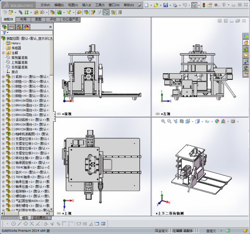Click the Print icon
The width and height of the screenshot is (250, 234).
(175, 5)
